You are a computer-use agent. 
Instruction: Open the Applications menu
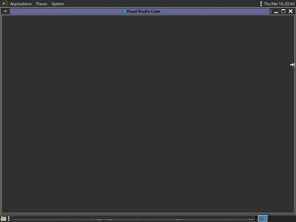(21, 4)
